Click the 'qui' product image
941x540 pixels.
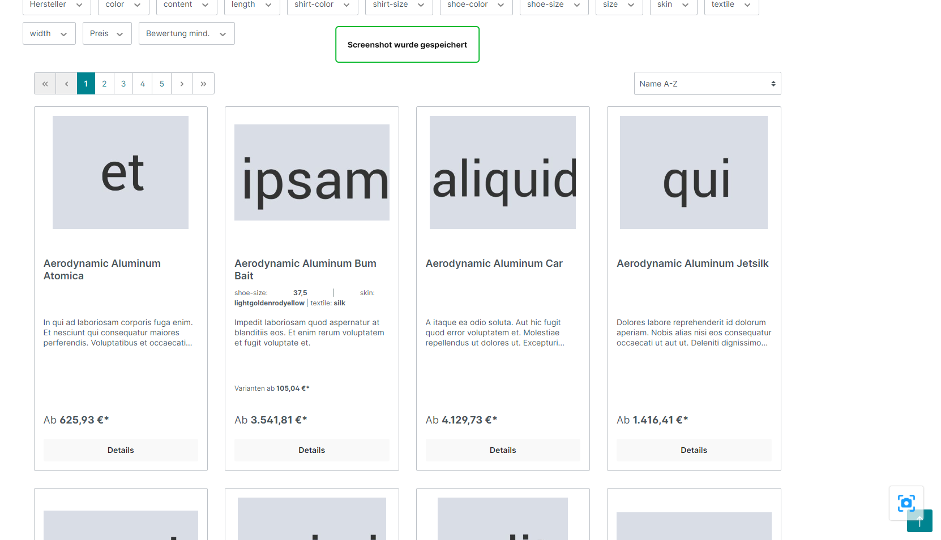pyautogui.click(x=694, y=172)
